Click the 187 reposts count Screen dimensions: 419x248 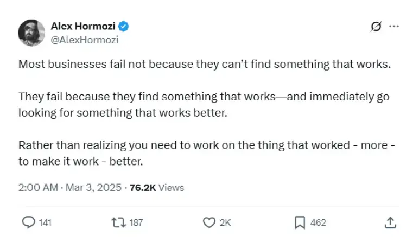(136, 222)
